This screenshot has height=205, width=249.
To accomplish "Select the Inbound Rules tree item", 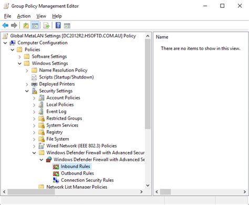I will [x=76, y=167].
